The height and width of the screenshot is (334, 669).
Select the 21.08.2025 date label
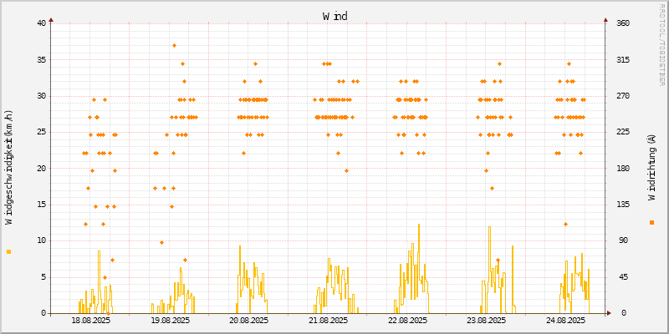[x=328, y=321]
